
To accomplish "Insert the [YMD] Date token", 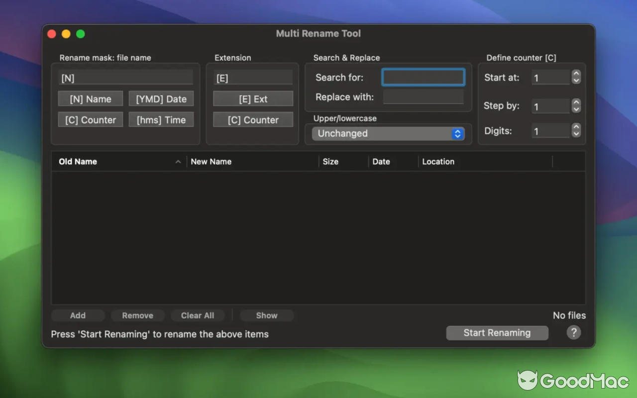I will [161, 99].
